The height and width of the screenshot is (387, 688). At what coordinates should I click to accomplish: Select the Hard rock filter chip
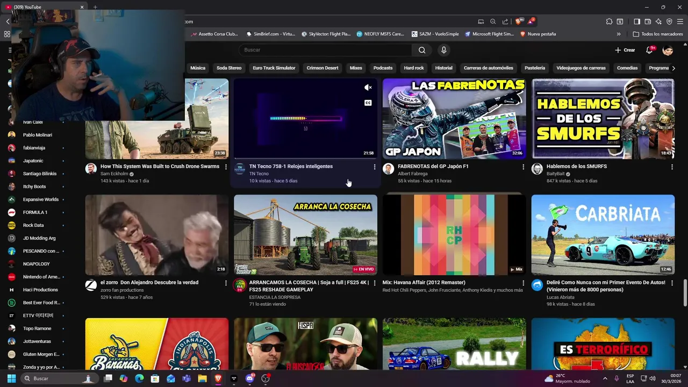coord(414,68)
